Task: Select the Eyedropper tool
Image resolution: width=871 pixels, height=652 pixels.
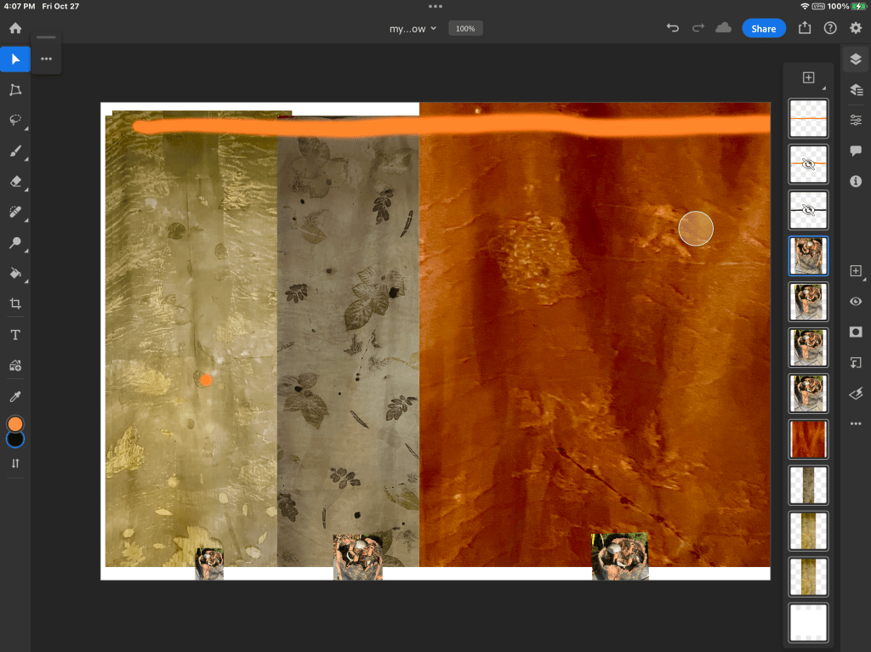Action: [15, 396]
